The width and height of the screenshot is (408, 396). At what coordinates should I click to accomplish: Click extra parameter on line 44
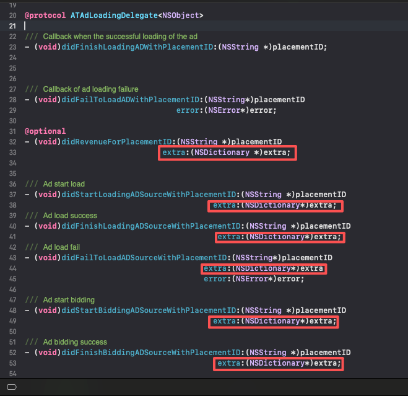tap(263, 268)
